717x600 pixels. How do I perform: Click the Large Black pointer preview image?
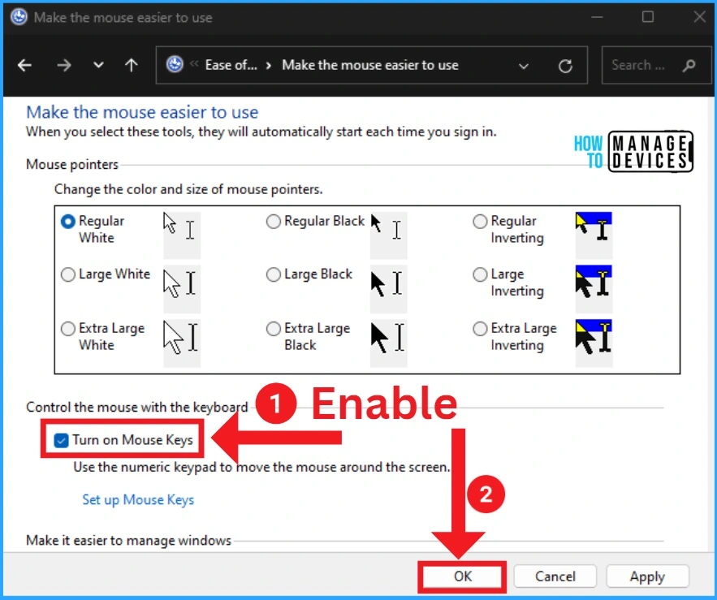[388, 288]
